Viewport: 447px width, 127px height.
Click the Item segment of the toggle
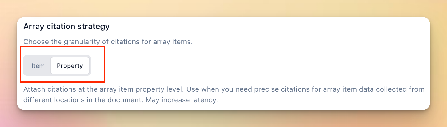point(38,66)
